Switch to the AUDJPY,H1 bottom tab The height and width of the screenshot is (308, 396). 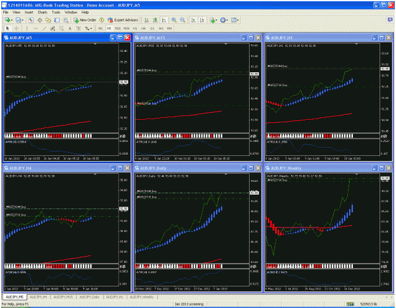(115, 297)
